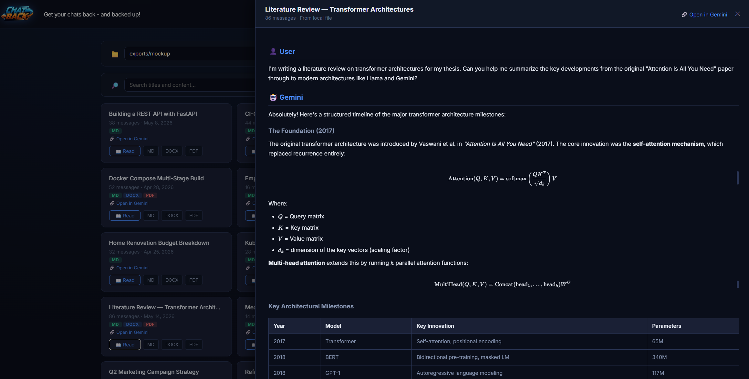Viewport: 749px width, 379px height.
Task: Export Literature Review card as PDF
Action: pos(194,344)
